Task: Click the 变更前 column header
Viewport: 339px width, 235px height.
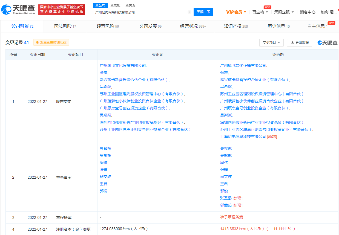Action: 157,55
